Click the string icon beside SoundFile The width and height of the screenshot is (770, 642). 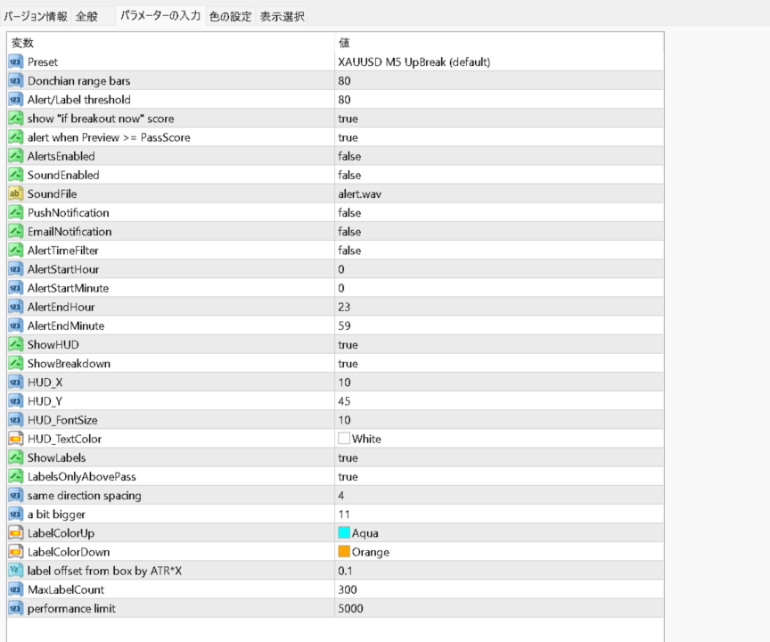[15, 194]
